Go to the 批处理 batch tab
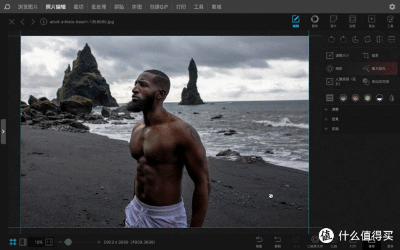 pyautogui.click(x=99, y=7)
